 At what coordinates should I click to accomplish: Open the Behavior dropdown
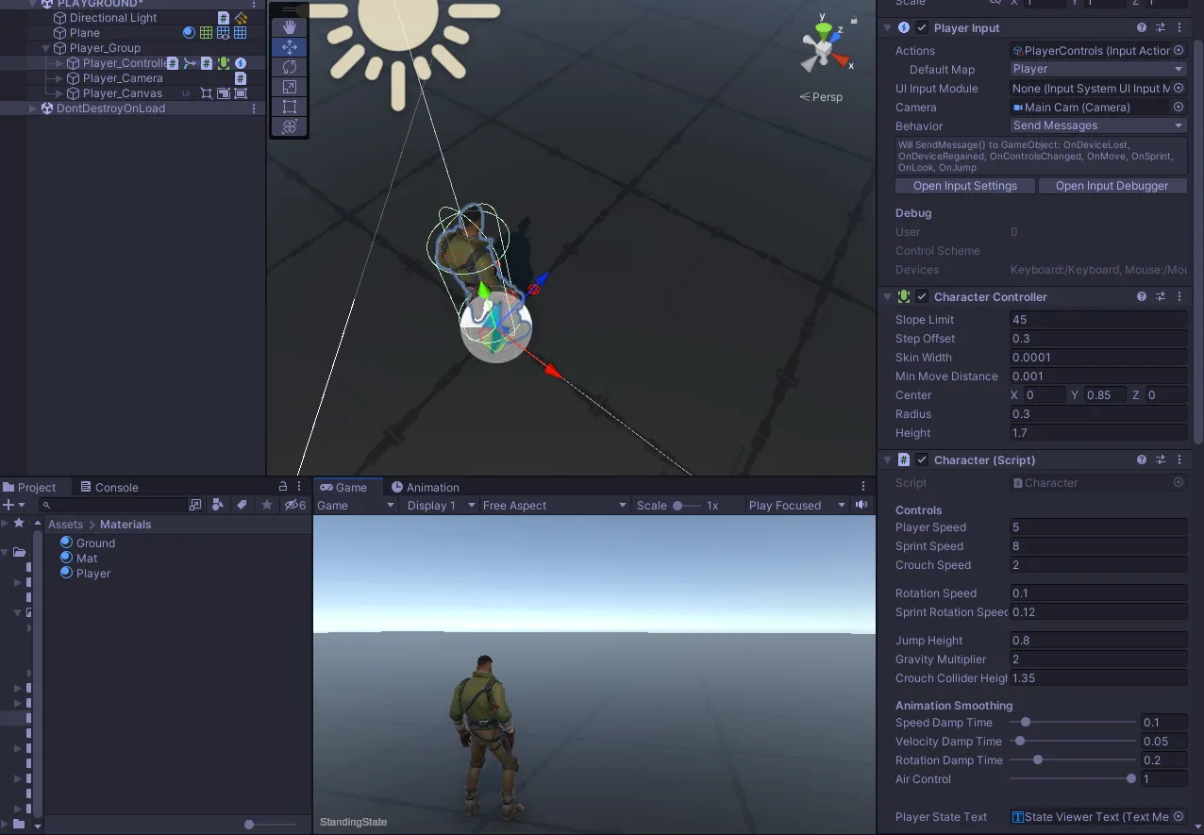point(1098,125)
